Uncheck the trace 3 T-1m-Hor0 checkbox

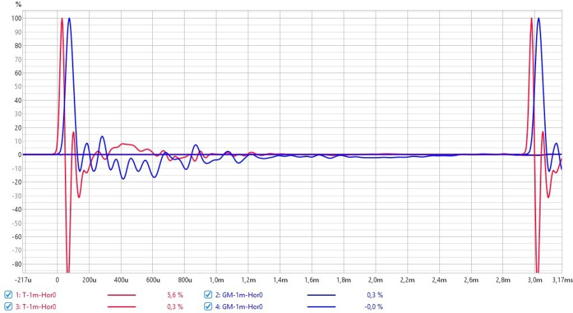click(8, 307)
